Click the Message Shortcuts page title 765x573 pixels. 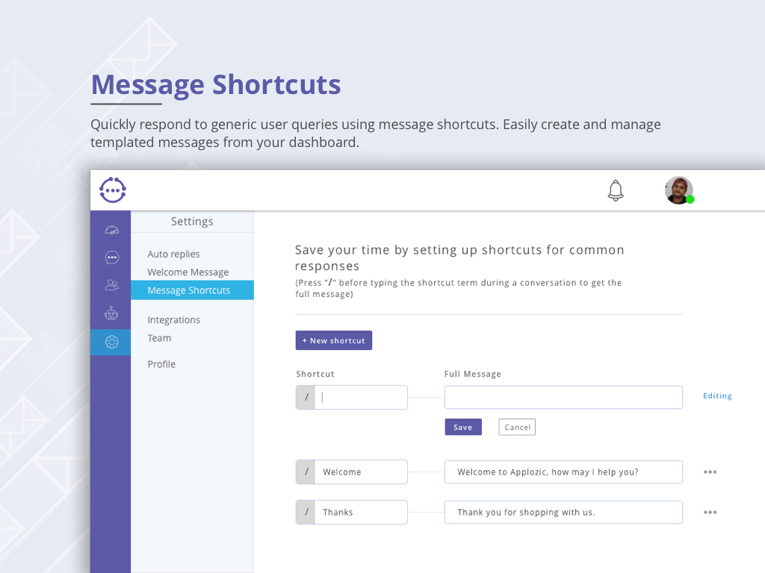pos(216,84)
